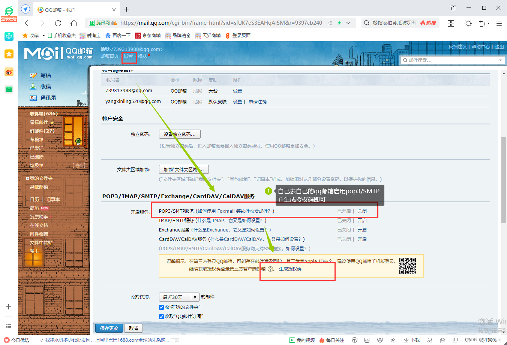Open 通讯录 contacts

(48, 98)
